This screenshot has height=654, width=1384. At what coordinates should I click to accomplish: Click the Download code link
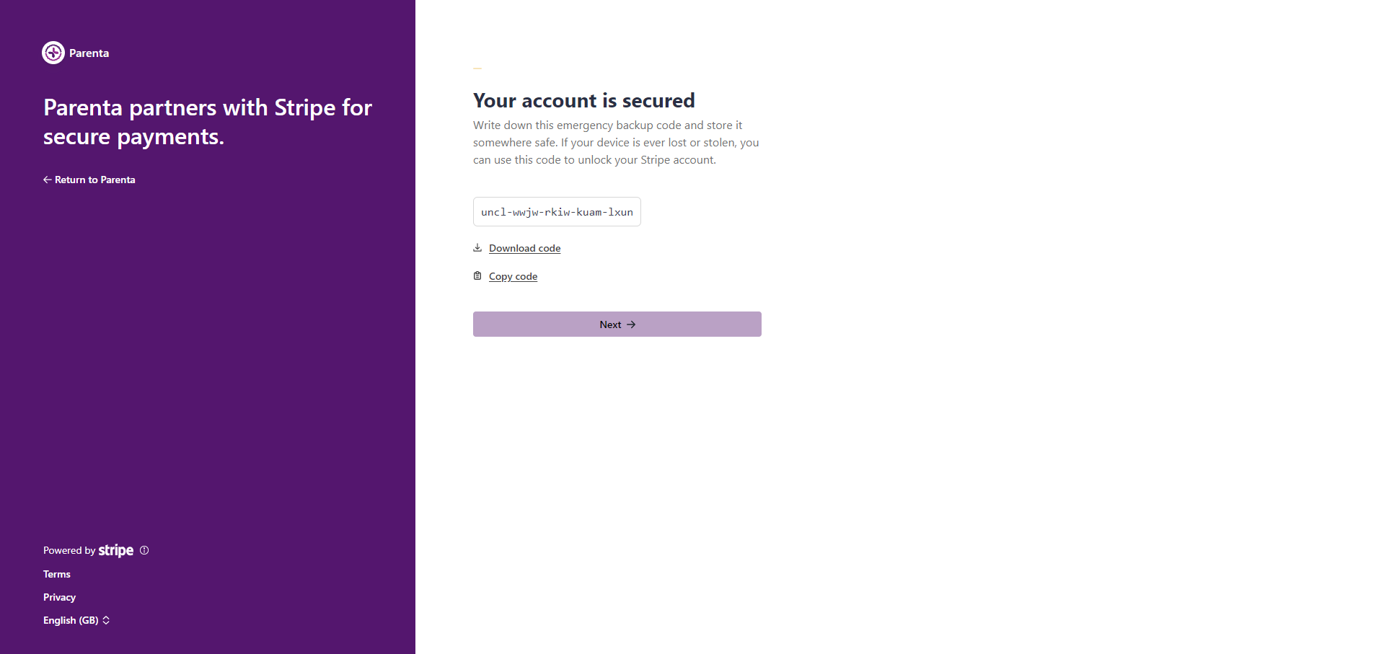point(524,248)
